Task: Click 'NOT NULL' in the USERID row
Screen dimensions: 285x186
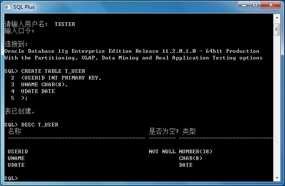Action: pos(162,152)
